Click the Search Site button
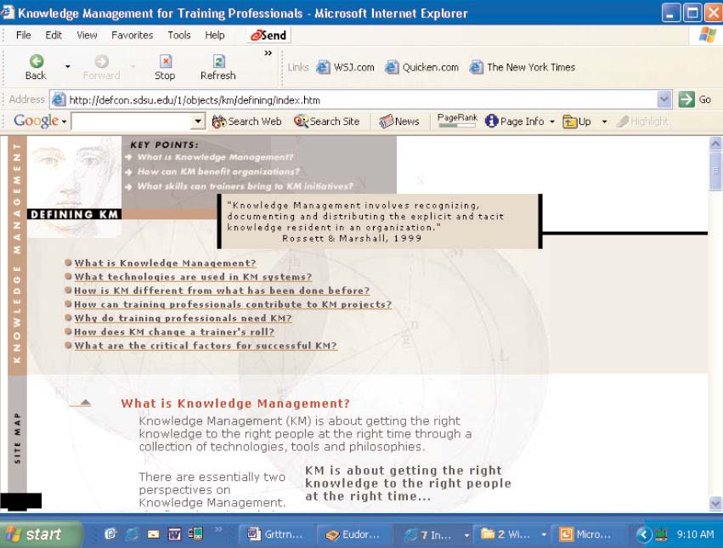 327,121
